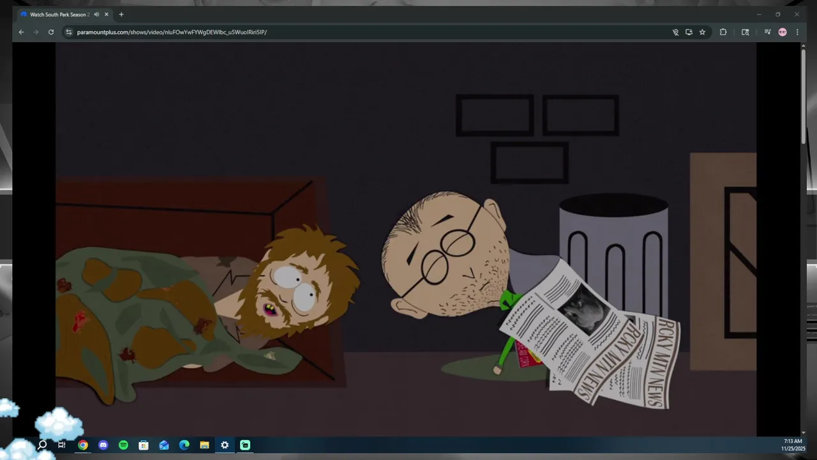Click the 7:13 AM clock and date

pyautogui.click(x=793, y=445)
